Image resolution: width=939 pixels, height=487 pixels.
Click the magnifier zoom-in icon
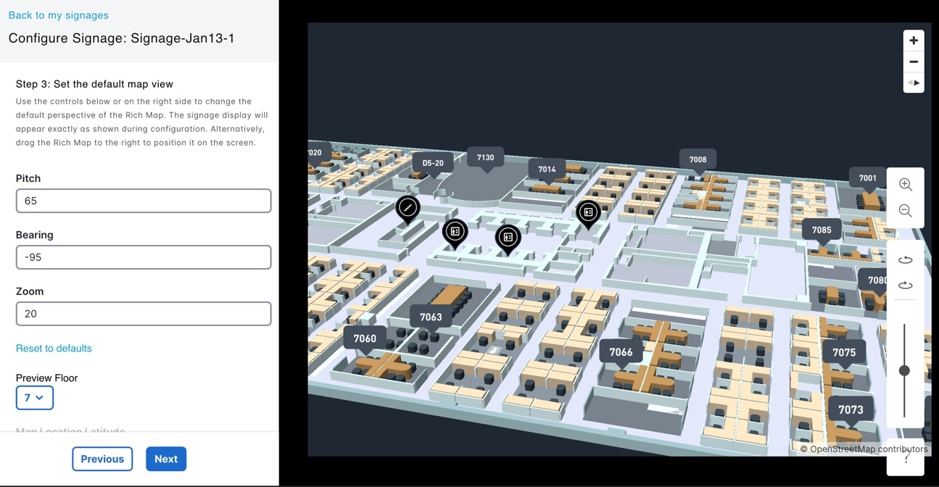click(x=905, y=185)
